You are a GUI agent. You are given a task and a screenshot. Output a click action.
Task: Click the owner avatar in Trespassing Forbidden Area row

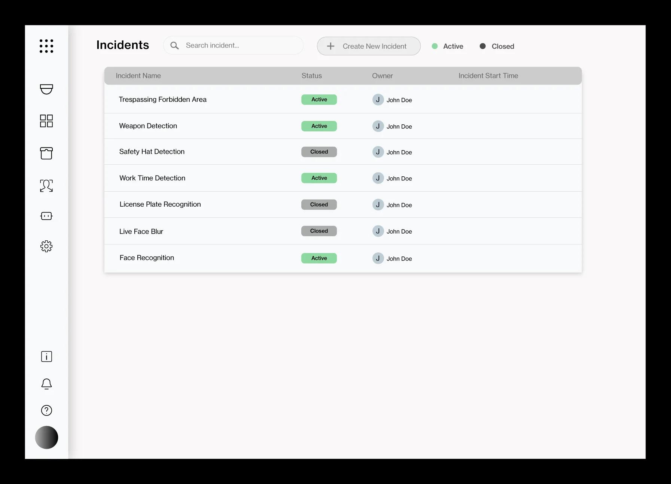(378, 100)
